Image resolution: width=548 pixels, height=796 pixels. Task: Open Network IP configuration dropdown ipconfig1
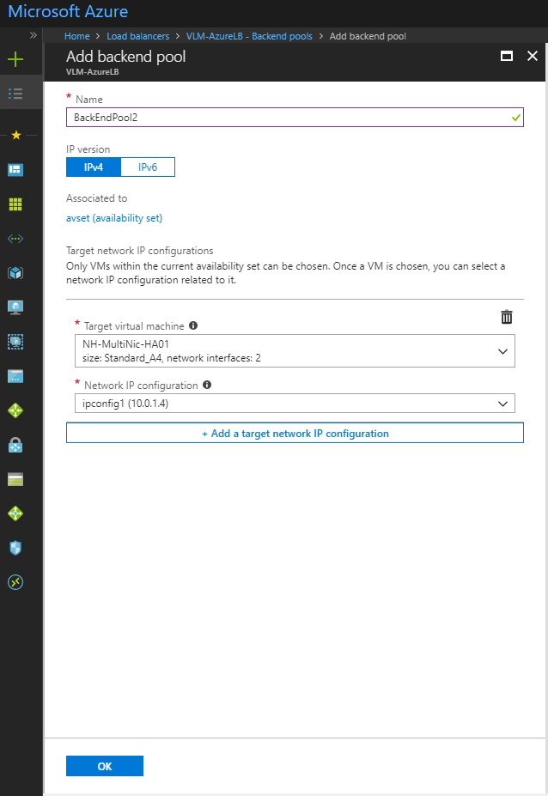click(x=295, y=404)
